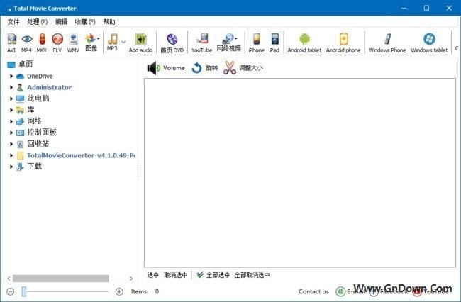
Task: Select WMV as output format
Action: tap(73, 43)
